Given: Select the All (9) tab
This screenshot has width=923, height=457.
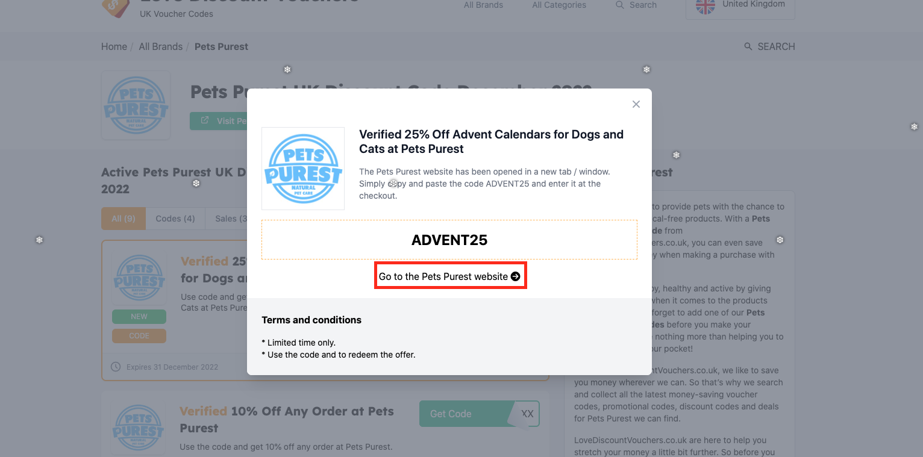Looking at the screenshot, I should [x=124, y=219].
